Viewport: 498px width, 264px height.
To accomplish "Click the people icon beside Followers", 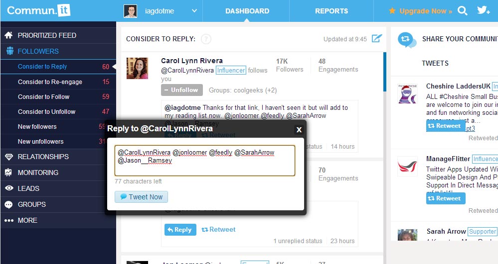I will click(10, 51).
